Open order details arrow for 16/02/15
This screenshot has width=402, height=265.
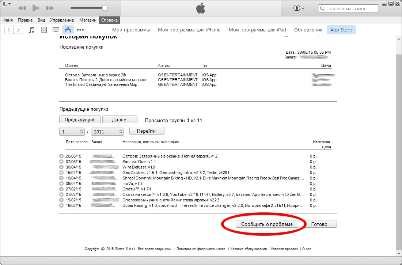point(61,205)
